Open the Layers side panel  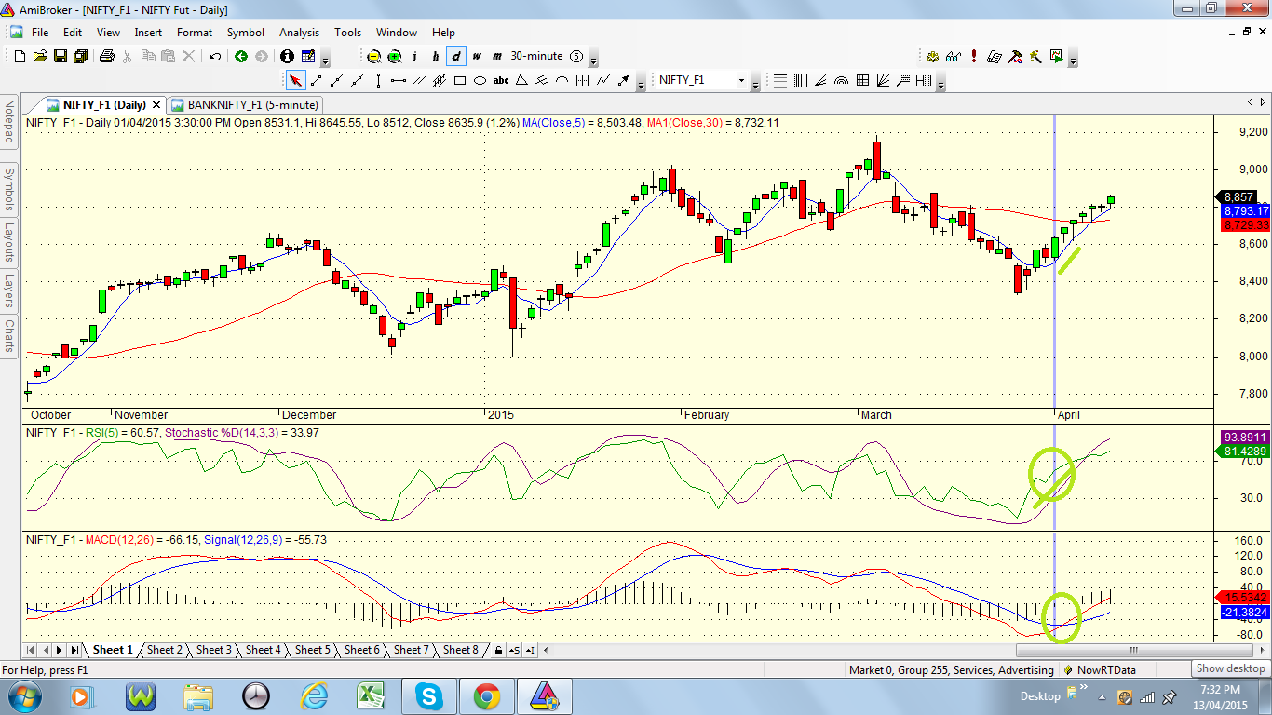[9, 290]
